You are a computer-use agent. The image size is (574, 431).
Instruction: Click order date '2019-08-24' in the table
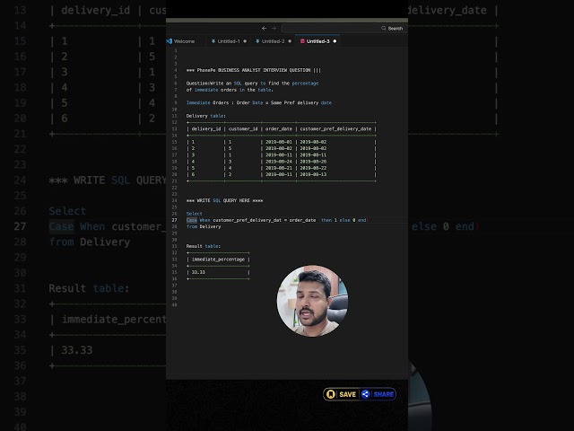tap(279, 162)
